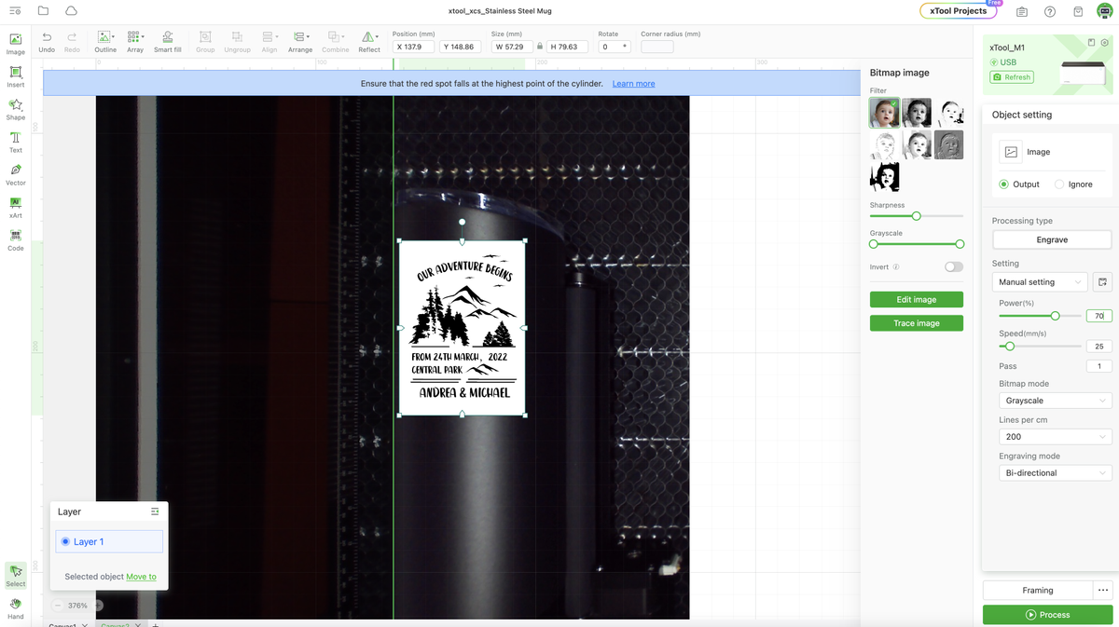Screen dimensions: 1119x627
Task: Toggle the Invert switch
Action: tap(953, 266)
